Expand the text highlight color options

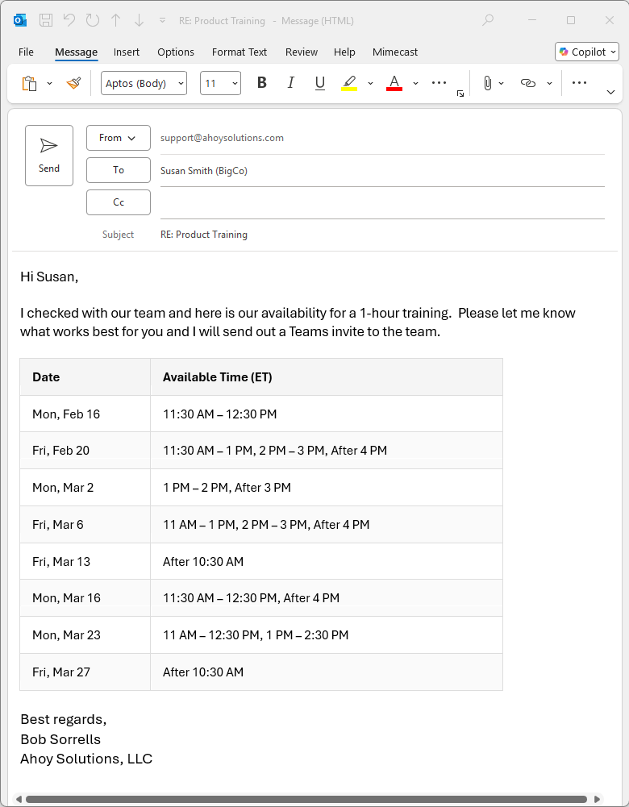[x=371, y=82]
